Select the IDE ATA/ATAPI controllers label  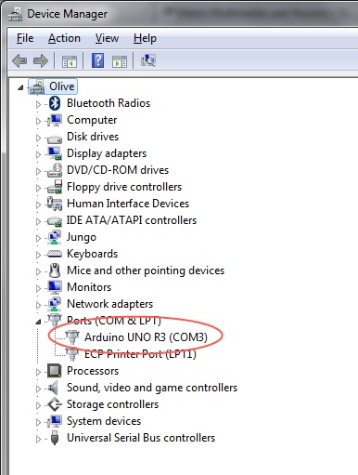132,220
